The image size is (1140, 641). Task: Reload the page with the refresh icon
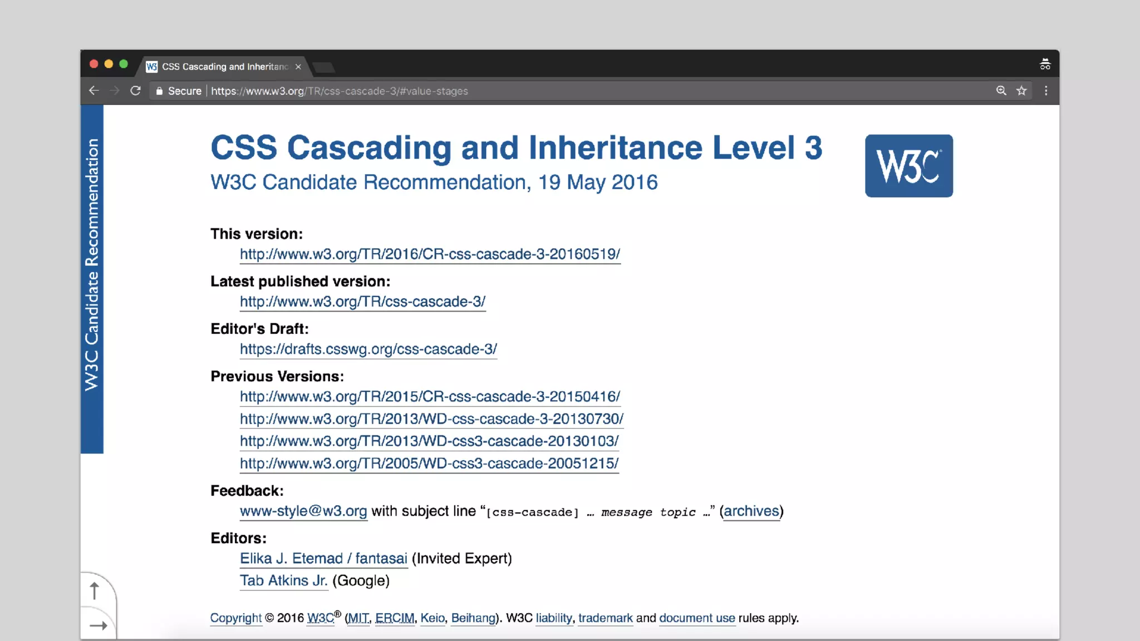click(x=135, y=91)
